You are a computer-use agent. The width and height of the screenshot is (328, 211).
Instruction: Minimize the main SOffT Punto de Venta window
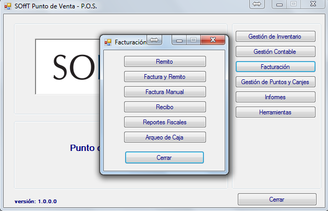(x=281, y=4)
